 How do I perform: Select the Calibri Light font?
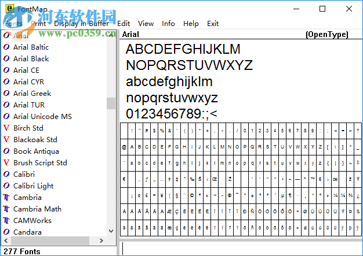pyautogui.click(x=33, y=185)
